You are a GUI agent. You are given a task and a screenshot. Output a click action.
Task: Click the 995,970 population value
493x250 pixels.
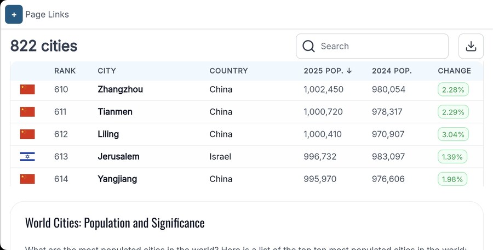pos(320,179)
